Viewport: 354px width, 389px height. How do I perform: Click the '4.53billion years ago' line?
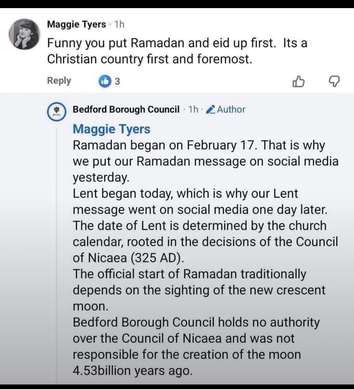(x=132, y=371)
